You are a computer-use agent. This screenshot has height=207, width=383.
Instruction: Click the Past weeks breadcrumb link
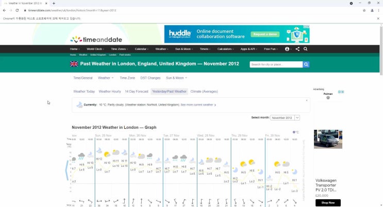coord(125,55)
